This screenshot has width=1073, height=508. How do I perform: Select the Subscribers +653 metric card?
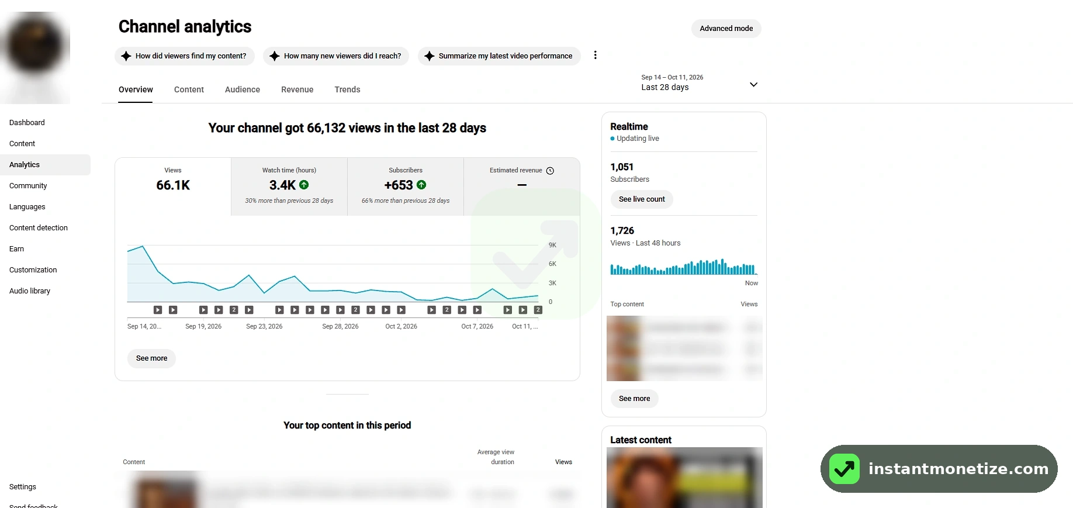406,186
